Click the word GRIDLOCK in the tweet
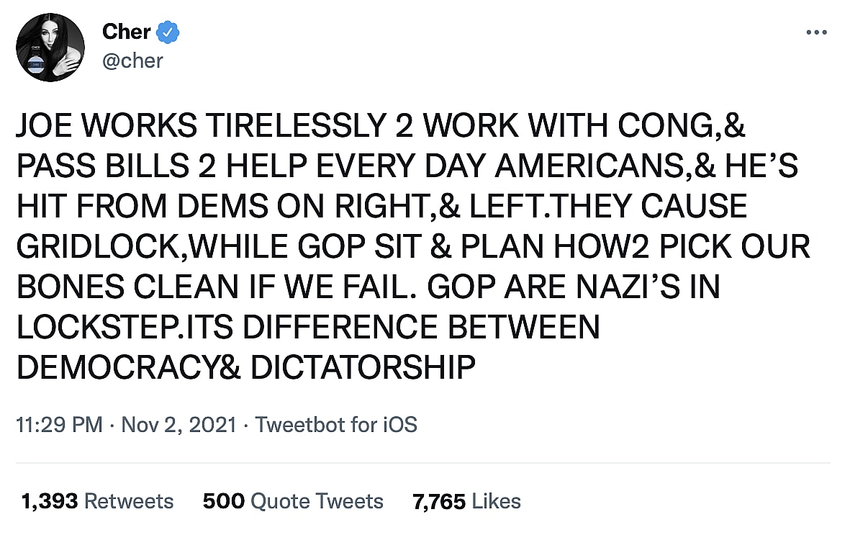This screenshot has width=850, height=535. (x=99, y=247)
